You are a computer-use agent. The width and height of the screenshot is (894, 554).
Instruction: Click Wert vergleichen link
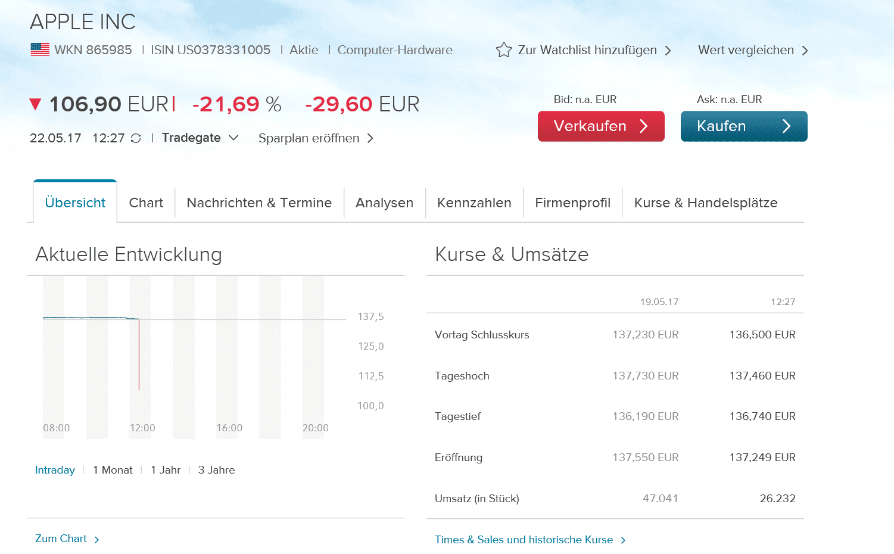coord(746,50)
